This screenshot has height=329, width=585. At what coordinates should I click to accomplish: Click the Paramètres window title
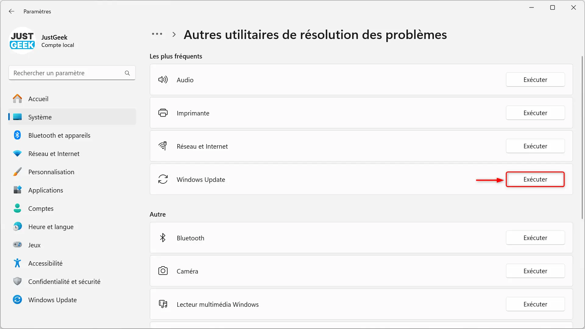37,11
